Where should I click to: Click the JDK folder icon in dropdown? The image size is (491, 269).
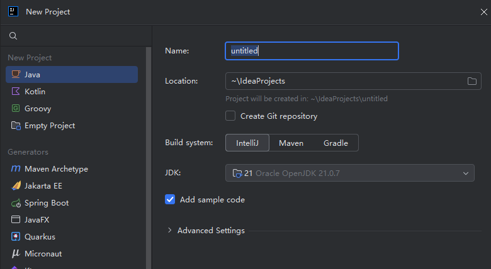click(237, 173)
